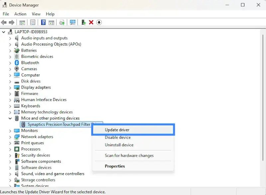The image size is (266, 195).
Task: Collapse the Mice and other pointing devices category
Action: click(x=10, y=118)
